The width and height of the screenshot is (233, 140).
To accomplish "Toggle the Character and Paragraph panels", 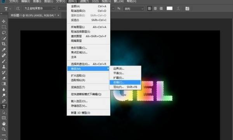I will point(187,9).
